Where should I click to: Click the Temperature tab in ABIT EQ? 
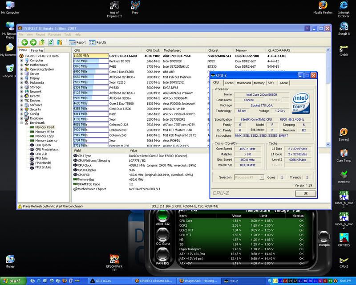click(258, 211)
